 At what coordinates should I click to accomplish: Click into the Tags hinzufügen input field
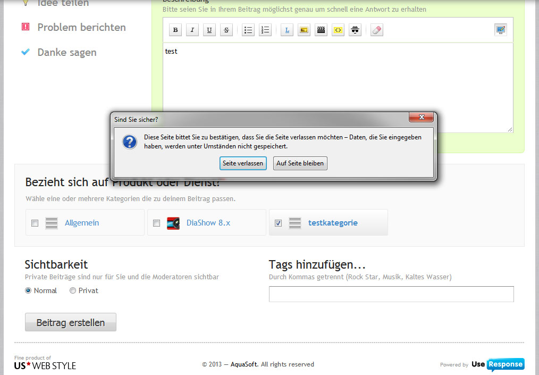point(391,294)
